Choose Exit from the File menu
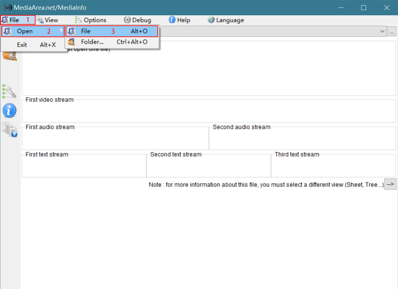The height and width of the screenshot is (289, 398). click(x=22, y=45)
